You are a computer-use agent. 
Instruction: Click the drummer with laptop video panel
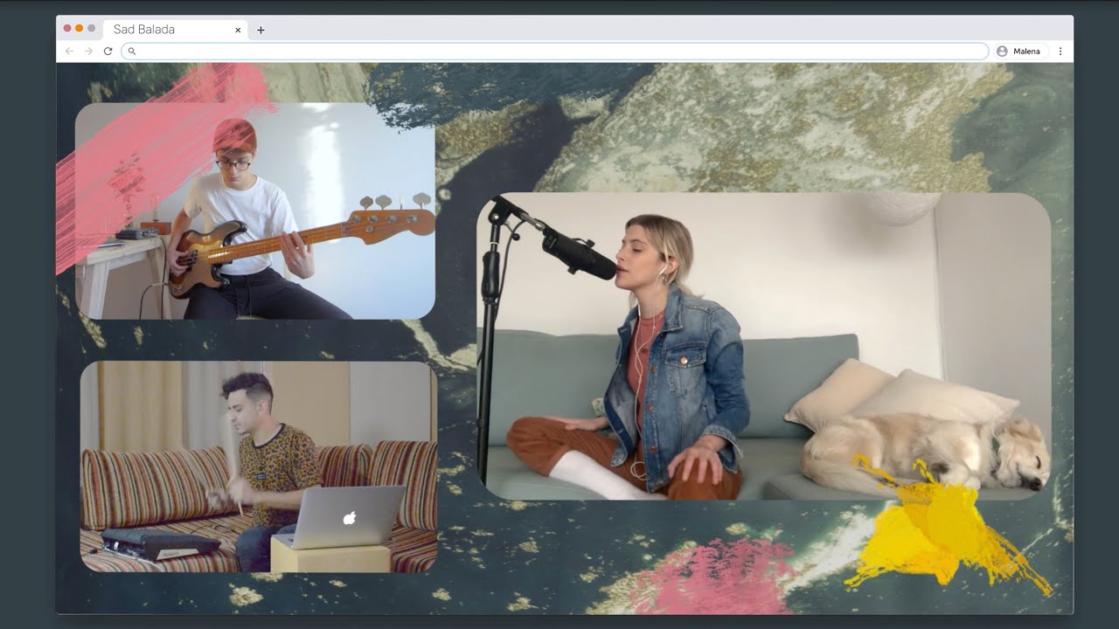point(259,467)
